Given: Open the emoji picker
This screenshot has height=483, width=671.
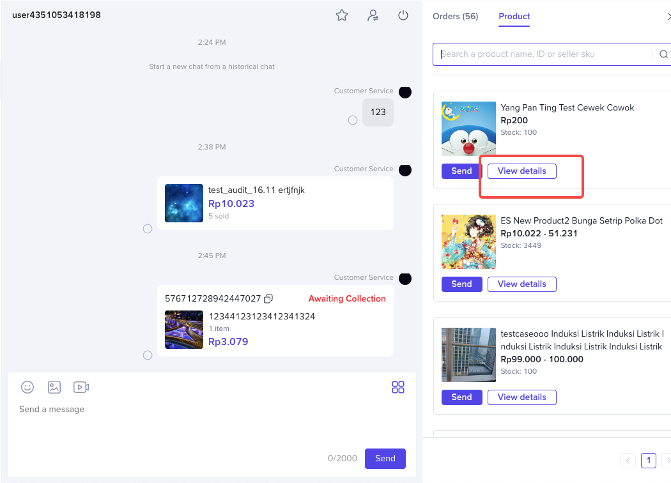Looking at the screenshot, I should [x=27, y=387].
